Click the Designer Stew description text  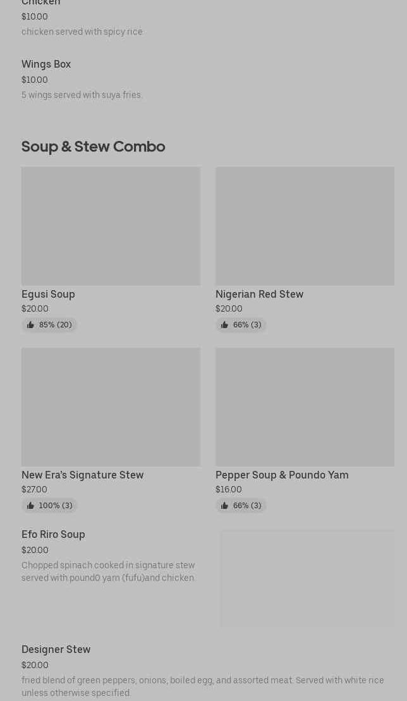click(202, 686)
